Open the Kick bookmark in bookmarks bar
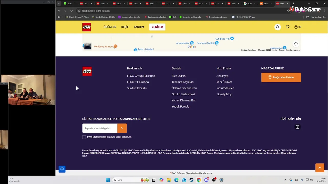Screen dimensions: 328x184 pyautogui.click(x=173, y=17)
